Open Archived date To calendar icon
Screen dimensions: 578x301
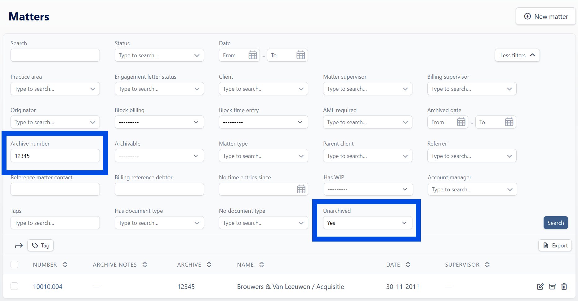click(x=509, y=122)
